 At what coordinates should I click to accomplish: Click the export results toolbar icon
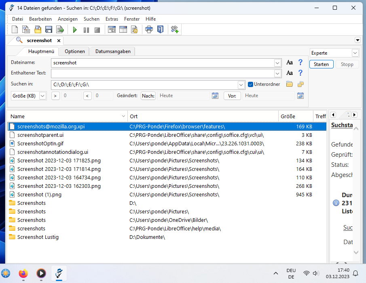point(60,30)
